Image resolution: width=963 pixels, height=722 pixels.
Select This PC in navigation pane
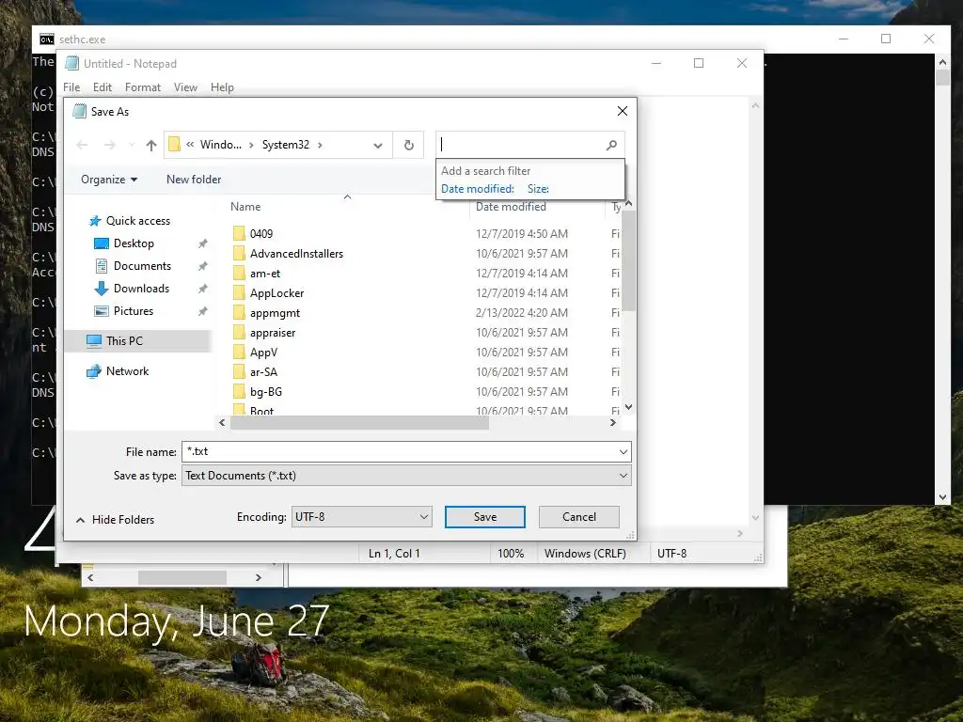click(x=137, y=340)
